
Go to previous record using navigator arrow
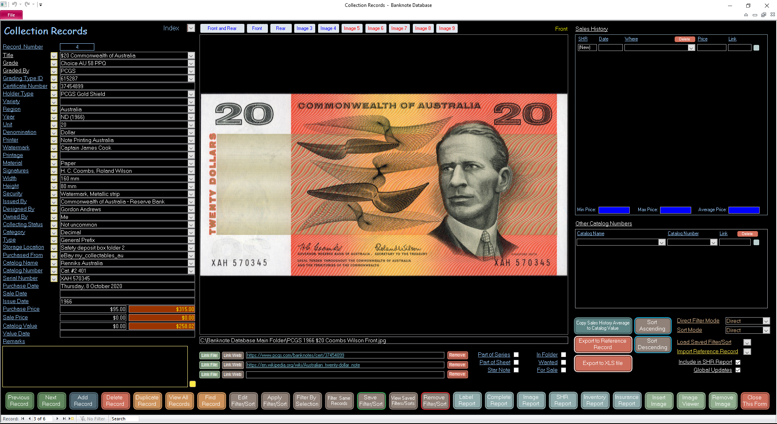pos(29,419)
